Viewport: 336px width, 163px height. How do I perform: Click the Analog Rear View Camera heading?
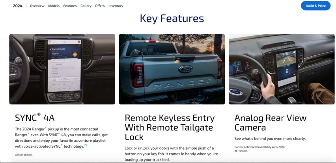tap(271, 122)
